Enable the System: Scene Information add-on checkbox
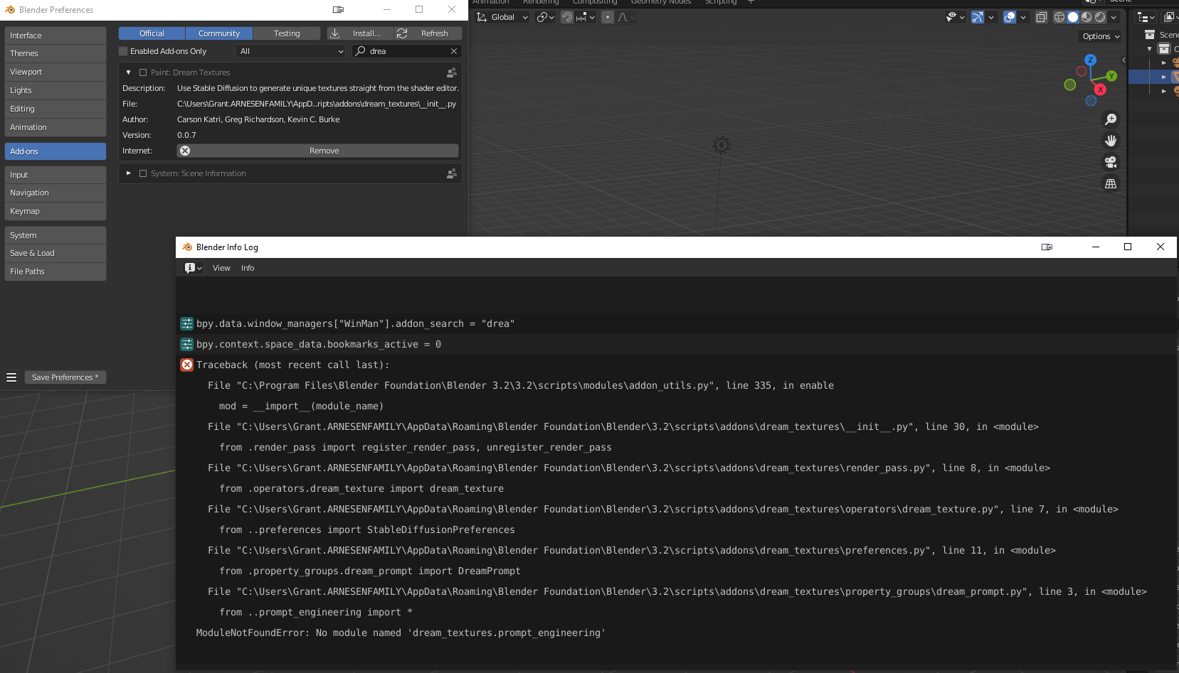 click(143, 173)
